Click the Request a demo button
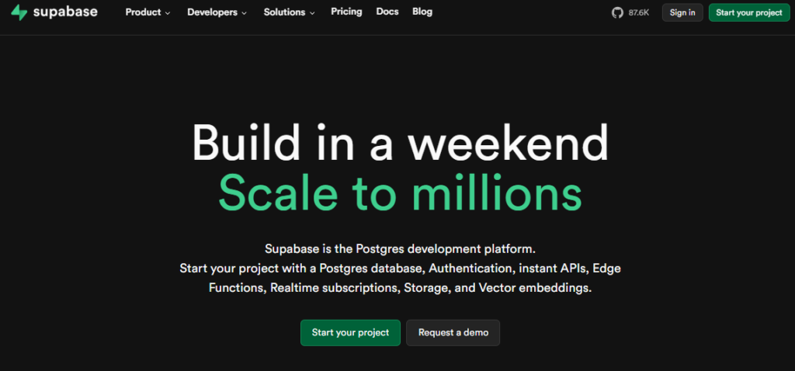The image size is (795, 371). tap(453, 332)
